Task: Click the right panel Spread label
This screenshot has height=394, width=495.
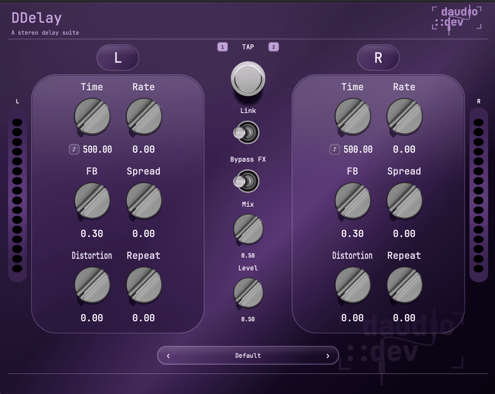Action: coord(404,171)
